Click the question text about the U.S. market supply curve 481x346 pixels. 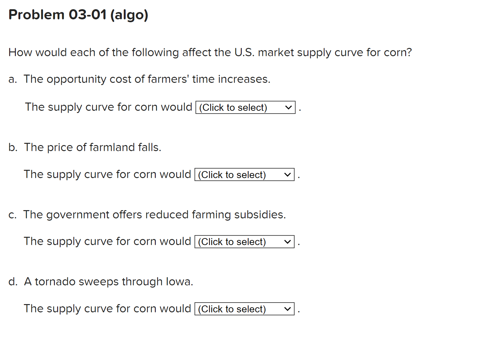(x=210, y=52)
